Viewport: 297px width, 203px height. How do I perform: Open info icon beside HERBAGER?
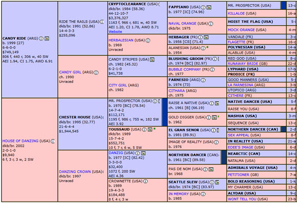click(x=200, y=37)
